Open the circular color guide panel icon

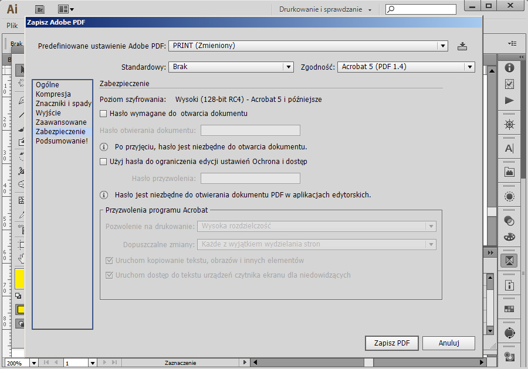coord(509,333)
